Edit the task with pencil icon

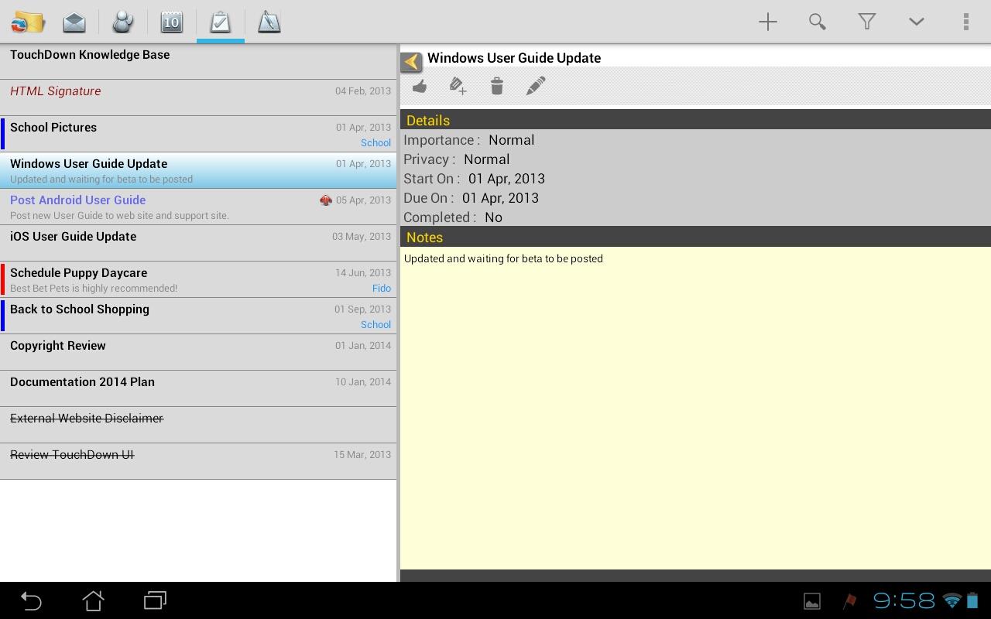536,86
